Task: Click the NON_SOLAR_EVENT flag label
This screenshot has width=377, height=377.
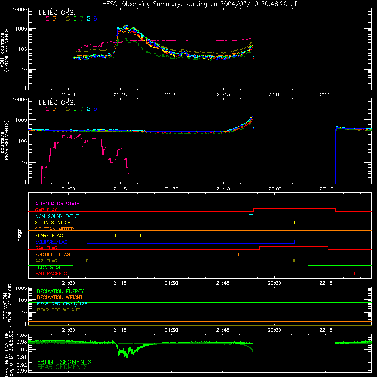Action: (57, 216)
